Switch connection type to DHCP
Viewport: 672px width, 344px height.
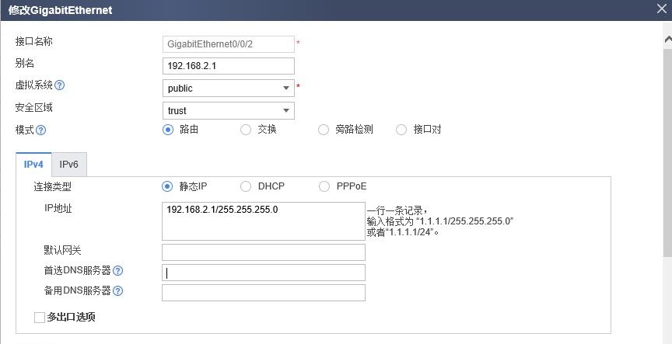click(x=246, y=186)
